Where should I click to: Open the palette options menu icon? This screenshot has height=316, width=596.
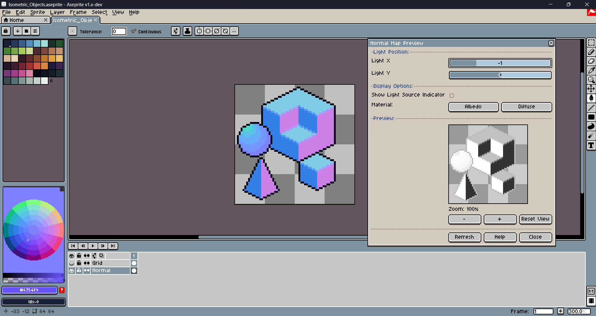pyautogui.click(x=35, y=31)
